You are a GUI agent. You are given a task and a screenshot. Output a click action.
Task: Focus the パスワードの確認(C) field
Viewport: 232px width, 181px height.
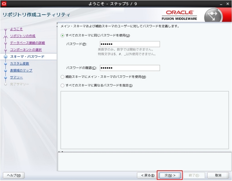(x=130, y=68)
